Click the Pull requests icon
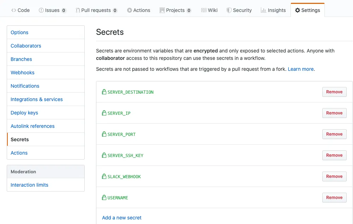Screen dimensions: 353x224 click(78, 10)
